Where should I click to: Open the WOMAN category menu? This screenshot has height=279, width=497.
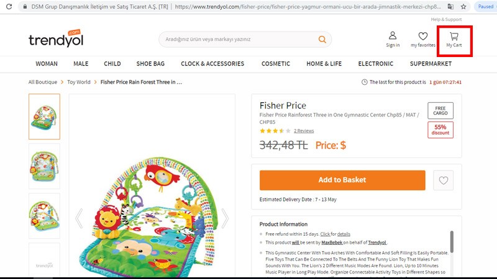tap(47, 64)
